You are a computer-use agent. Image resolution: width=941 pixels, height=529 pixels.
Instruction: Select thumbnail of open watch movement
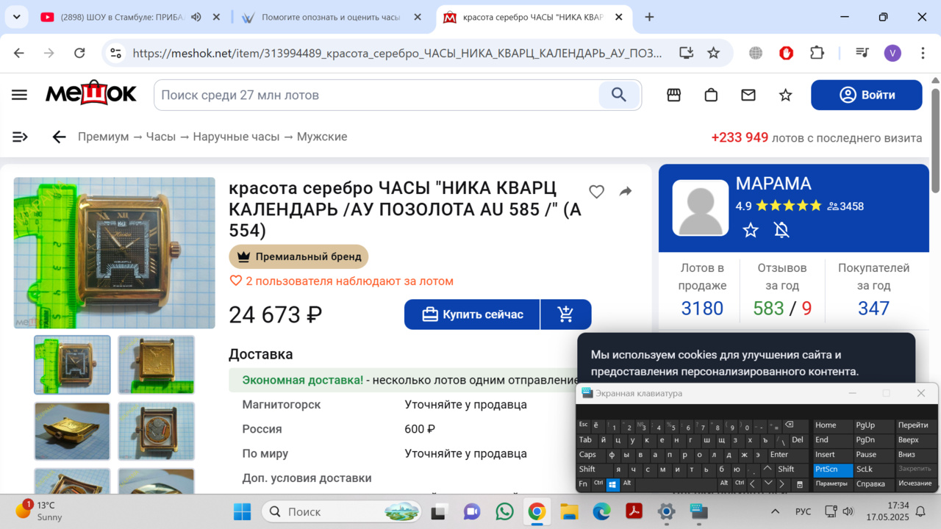click(157, 431)
